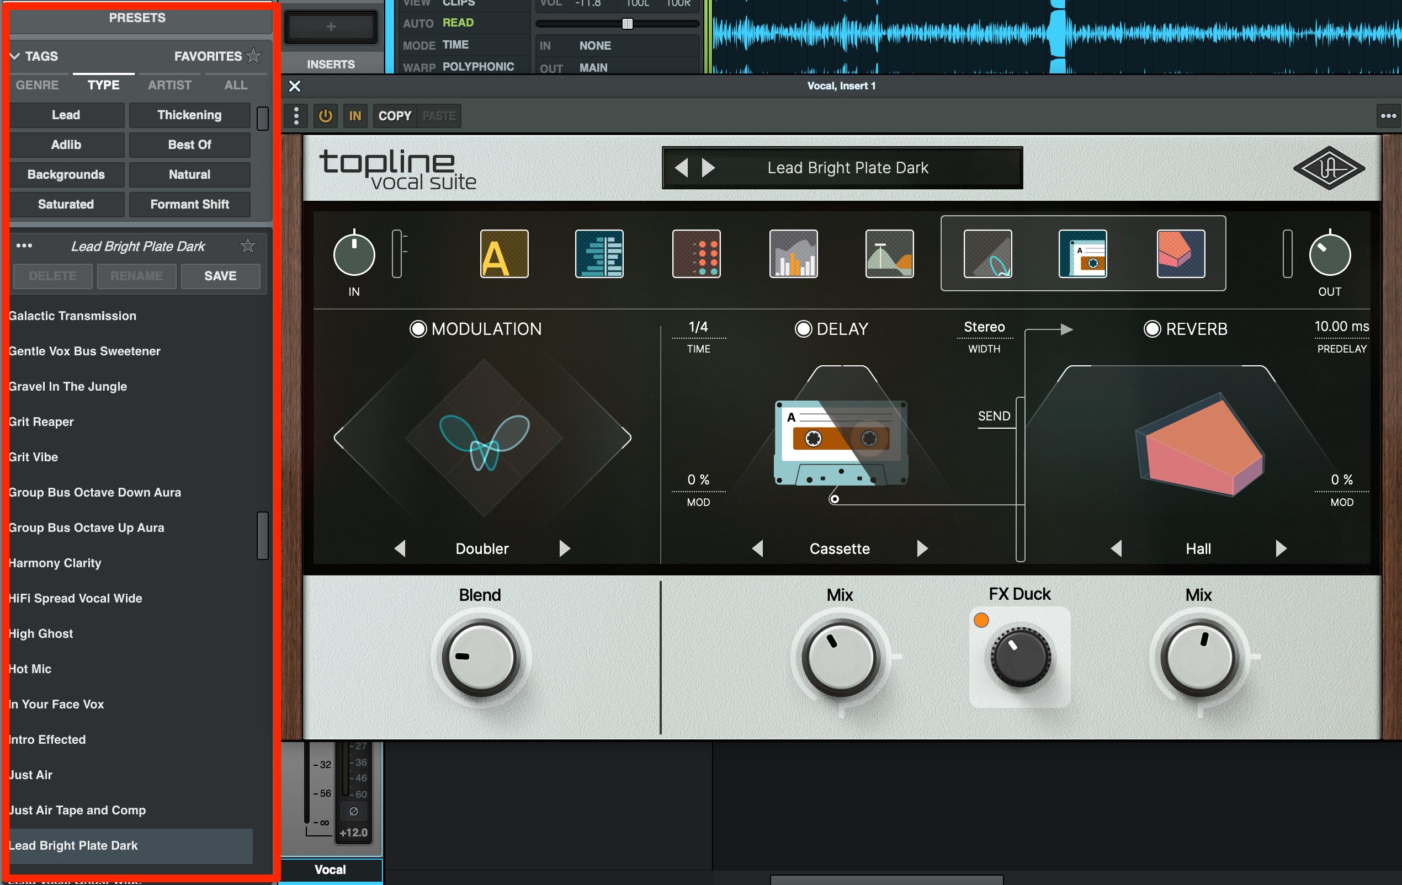Switch to the ALL tag tab
Image resolution: width=1402 pixels, height=885 pixels.
coord(236,85)
